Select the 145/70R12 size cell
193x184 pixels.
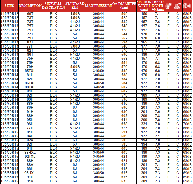click(10, 14)
